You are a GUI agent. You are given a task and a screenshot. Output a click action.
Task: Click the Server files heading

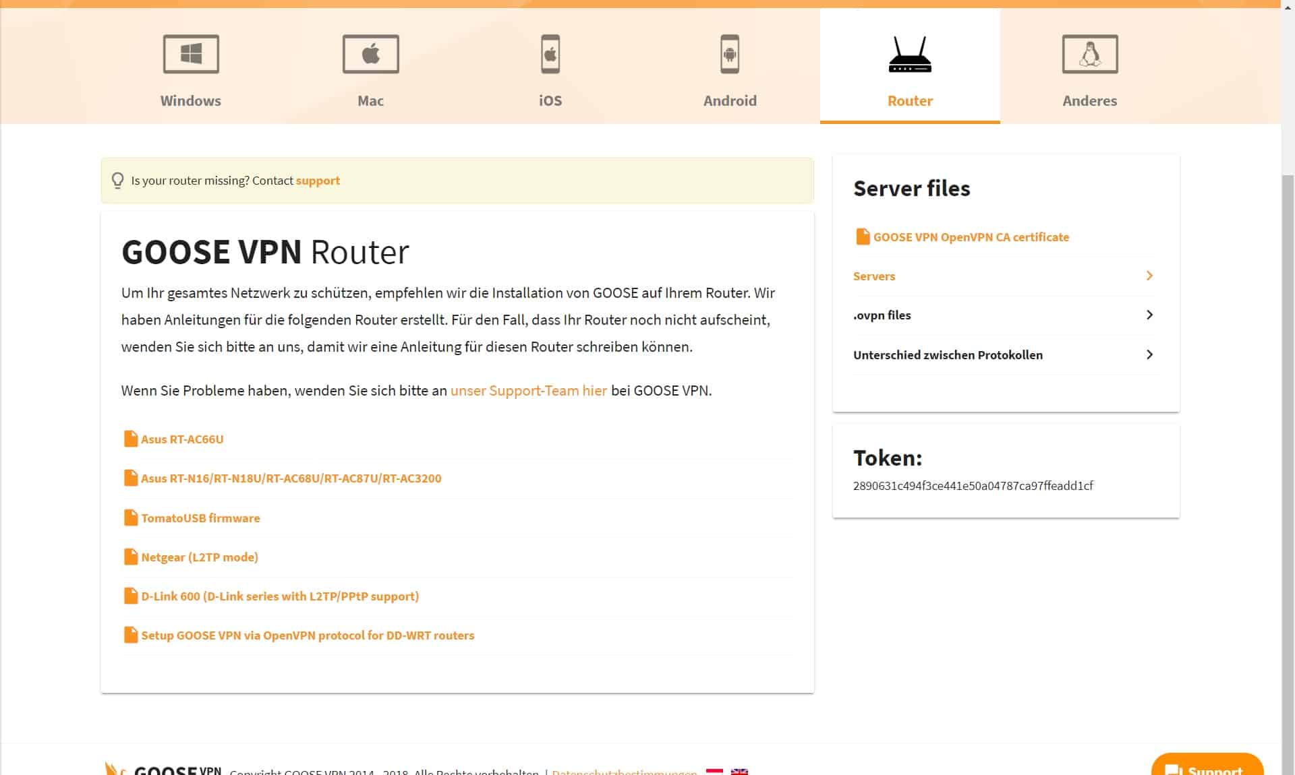pyautogui.click(x=911, y=189)
